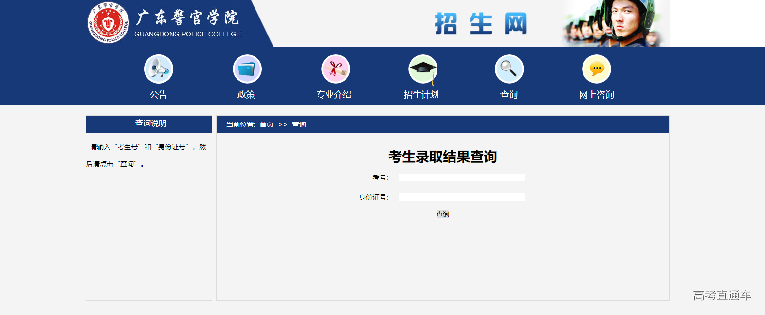
Task: Click the ribbon scroll icon above 专业介绍
Action: pyautogui.click(x=336, y=69)
